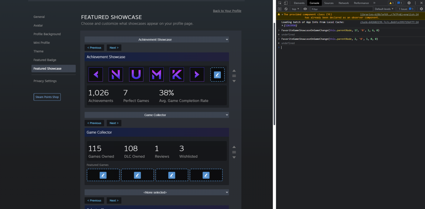Click the console Filter input field

(341, 9)
